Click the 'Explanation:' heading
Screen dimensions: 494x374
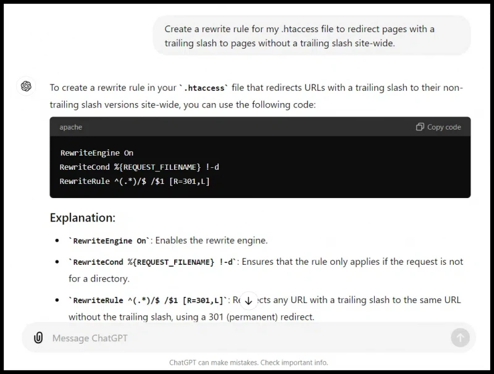tap(83, 217)
